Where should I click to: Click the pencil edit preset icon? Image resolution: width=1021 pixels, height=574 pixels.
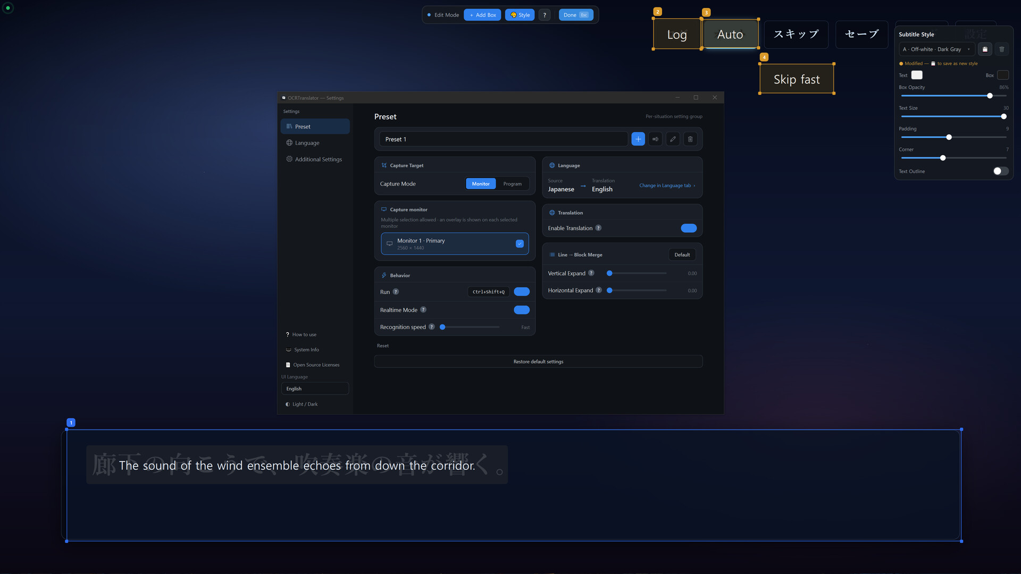[x=673, y=139]
